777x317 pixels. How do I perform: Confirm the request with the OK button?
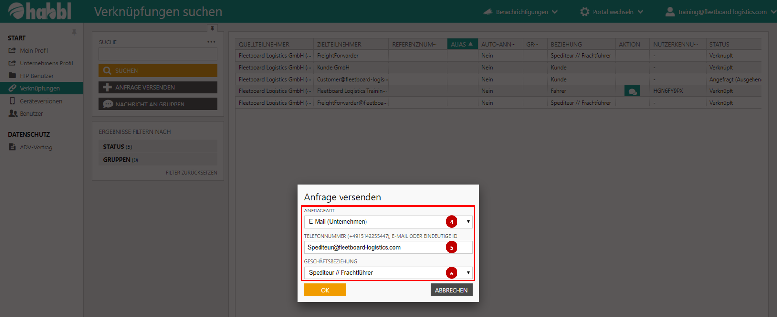325,290
